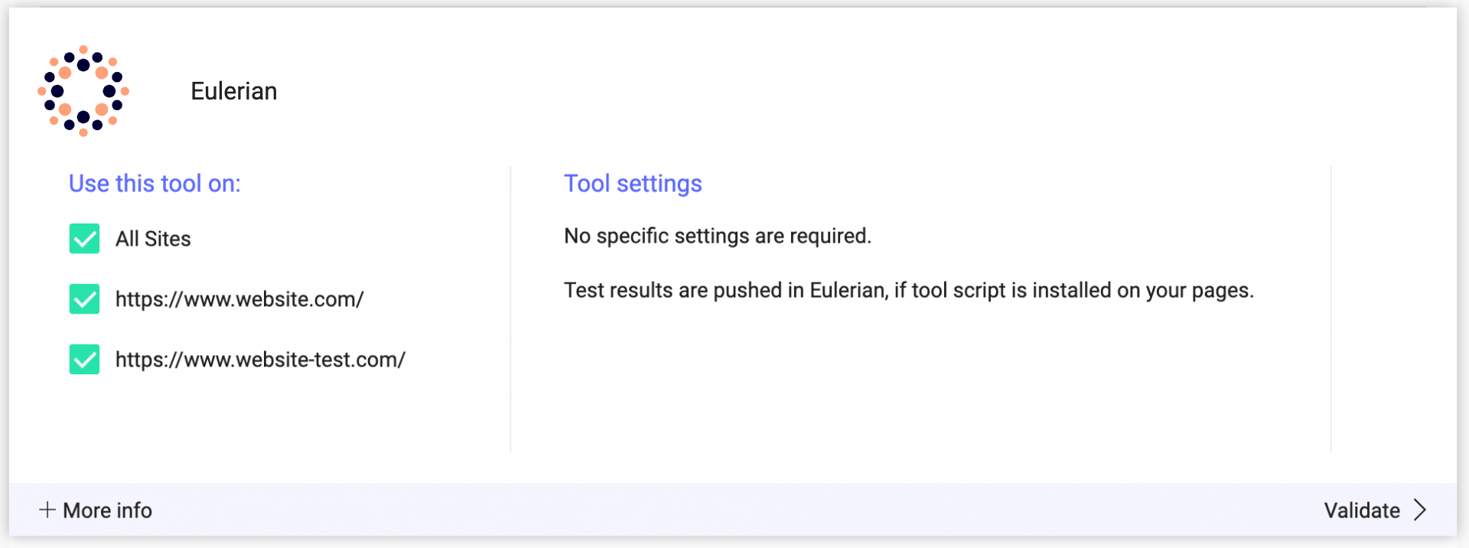This screenshot has width=1469, height=548.
Task: Click the vertical divider right of Tool settings panel
Action: (1331, 309)
